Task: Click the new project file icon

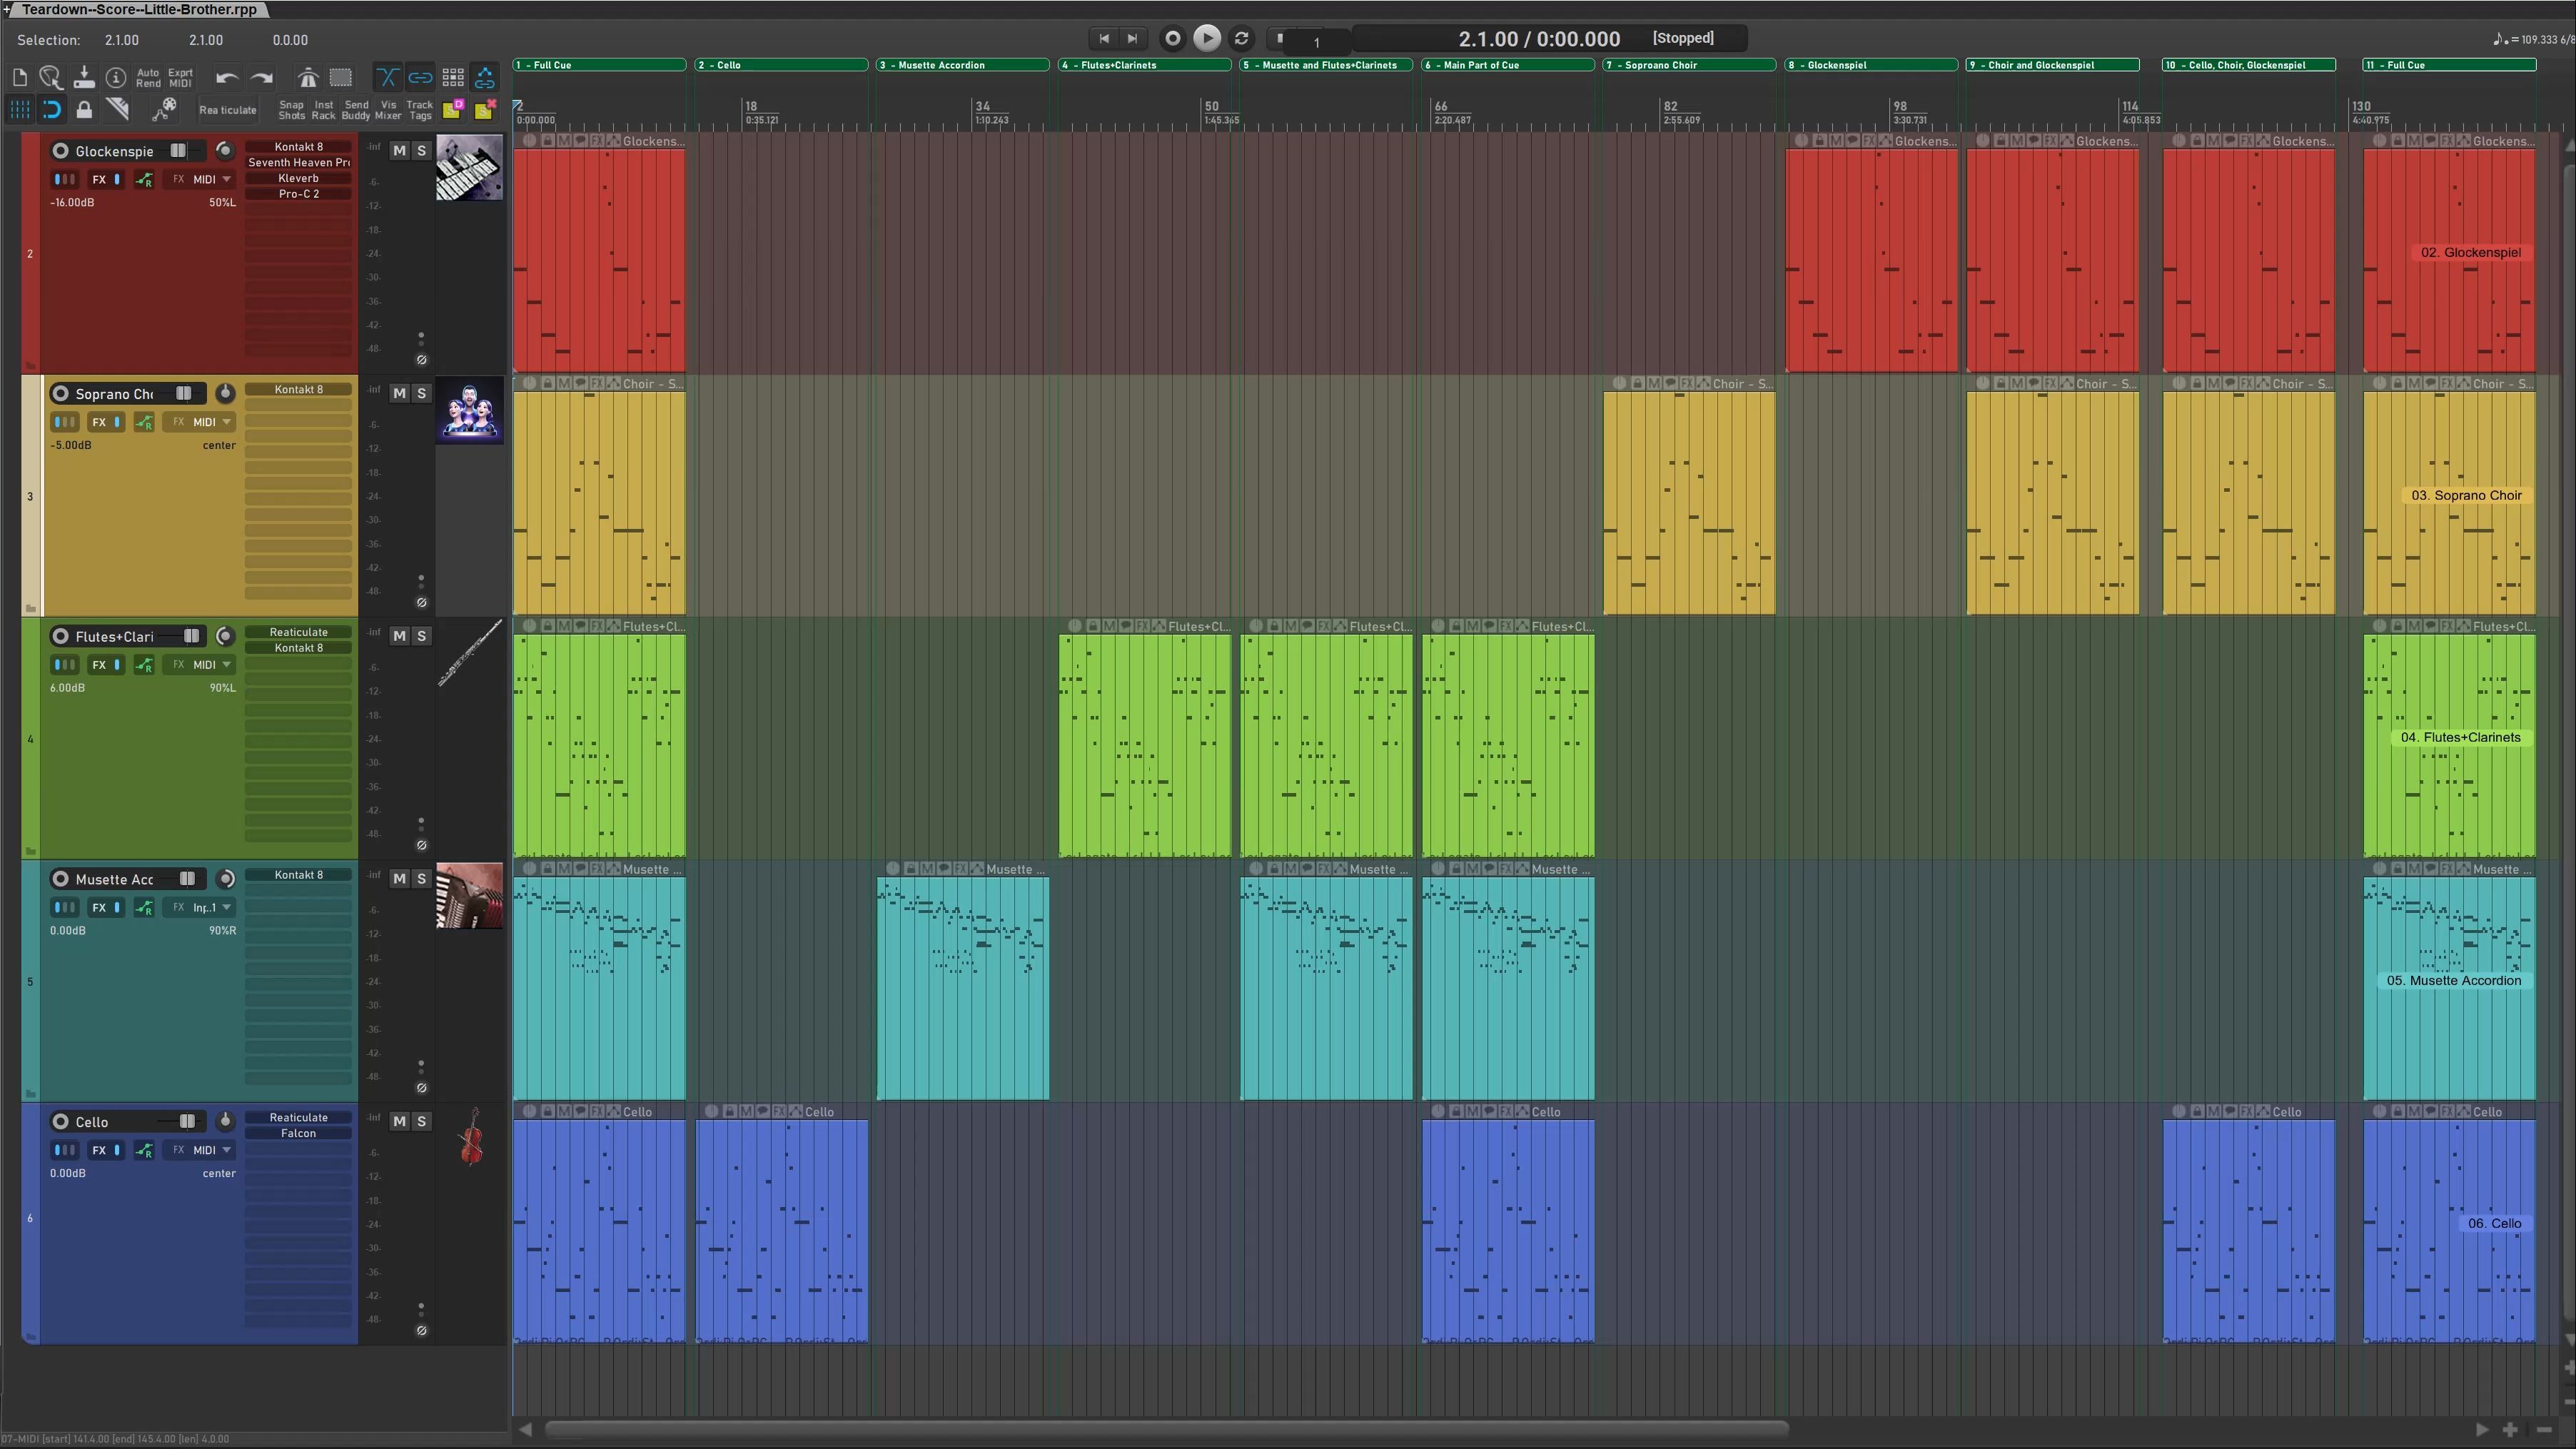Action: coord(20,77)
